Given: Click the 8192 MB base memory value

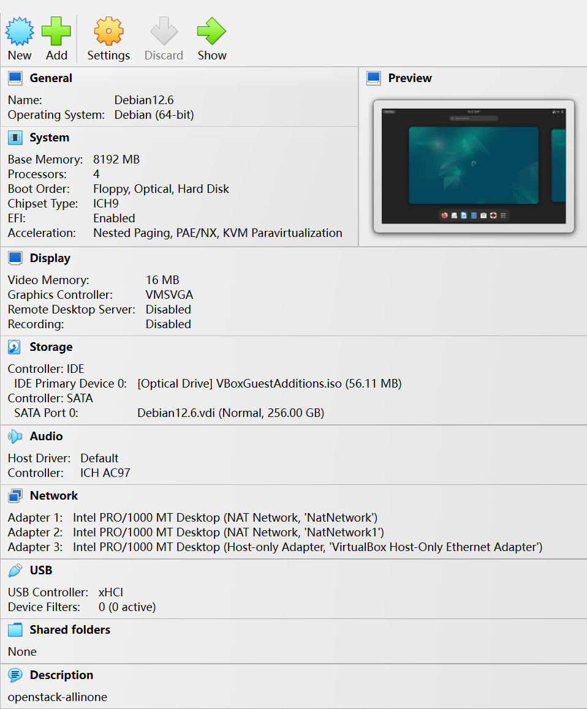Looking at the screenshot, I should (x=116, y=160).
